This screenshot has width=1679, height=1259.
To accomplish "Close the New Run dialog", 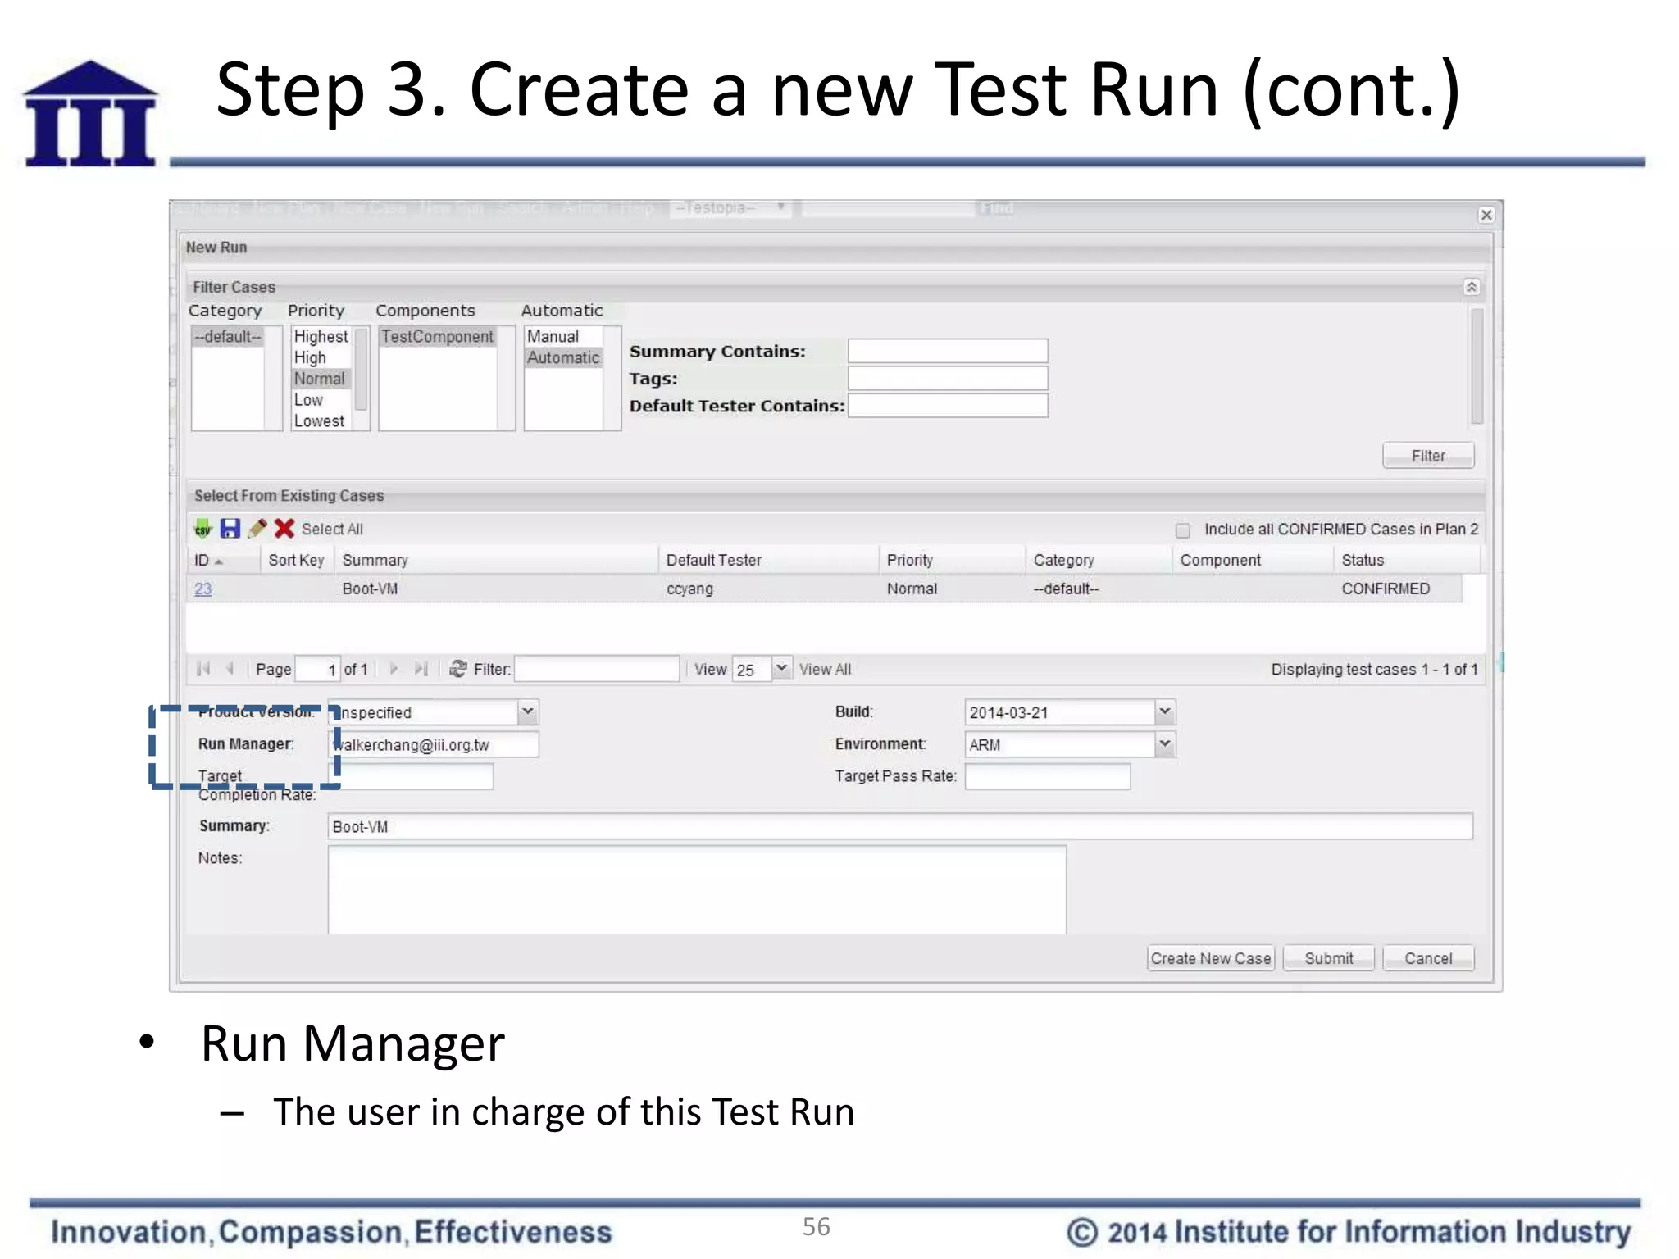I will [x=1486, y=215].
